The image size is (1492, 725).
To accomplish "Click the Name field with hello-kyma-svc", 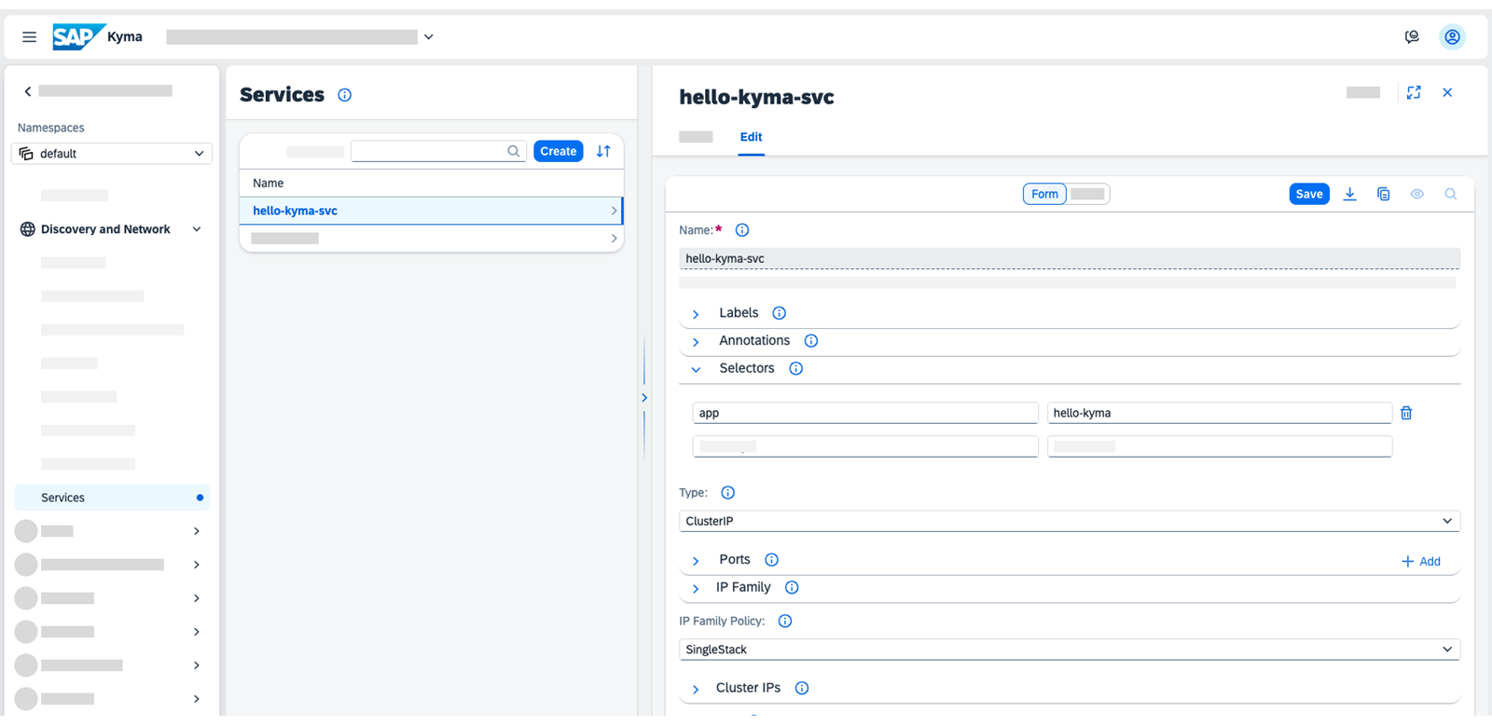I will pos(1070,258).
